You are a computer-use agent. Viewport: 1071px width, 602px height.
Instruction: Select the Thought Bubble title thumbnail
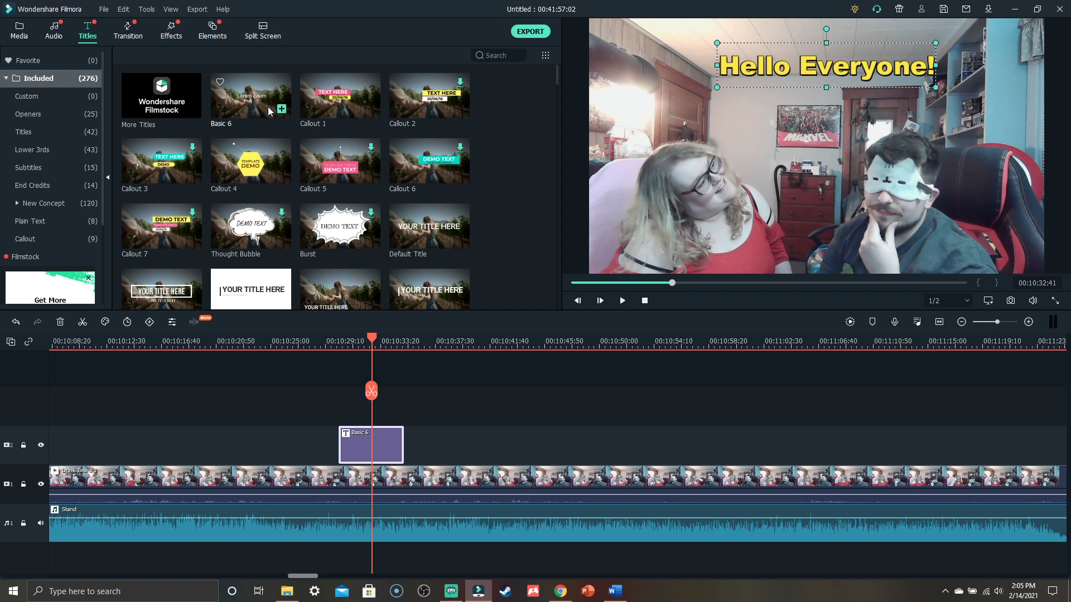pyautogui.click(x=251, y=226)
